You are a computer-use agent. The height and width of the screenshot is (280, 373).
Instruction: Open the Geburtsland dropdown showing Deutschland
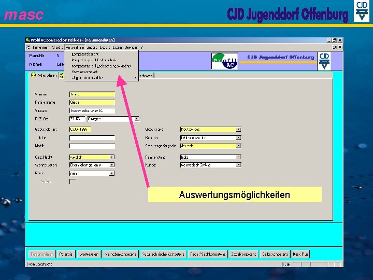tap(238, 129)
